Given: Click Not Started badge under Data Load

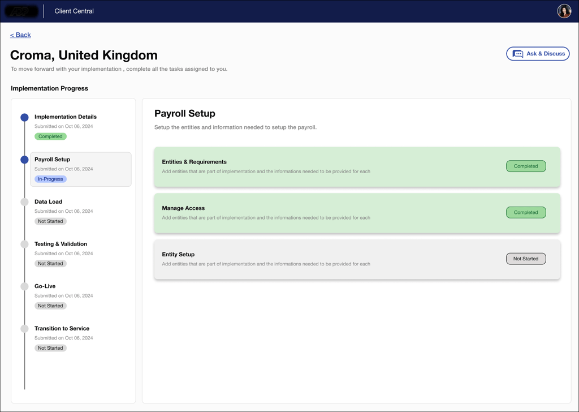Looking at the screenshot, I should click(50, 221).
